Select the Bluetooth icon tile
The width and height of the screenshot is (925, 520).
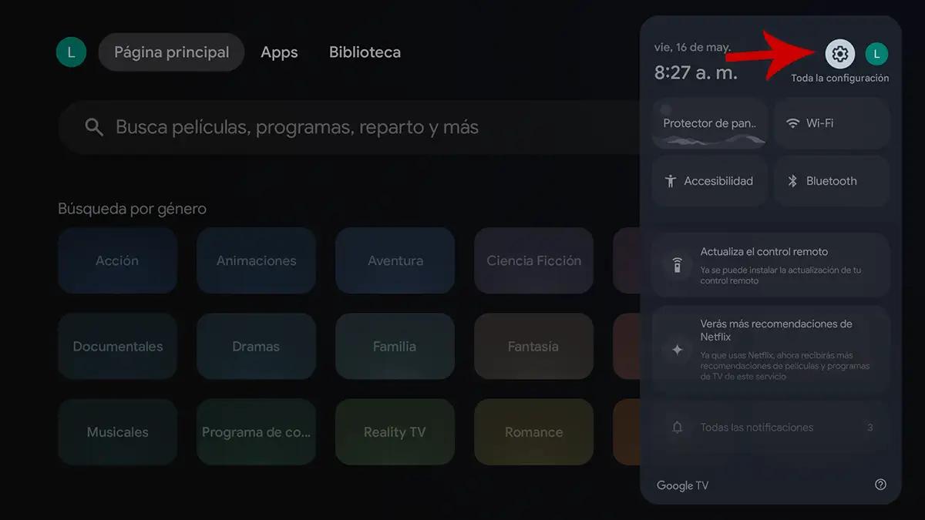coord(792,180)
